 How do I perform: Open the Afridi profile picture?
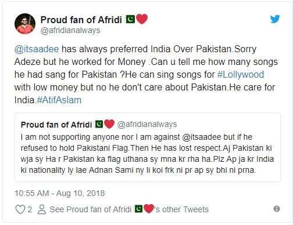coord(25,24)
